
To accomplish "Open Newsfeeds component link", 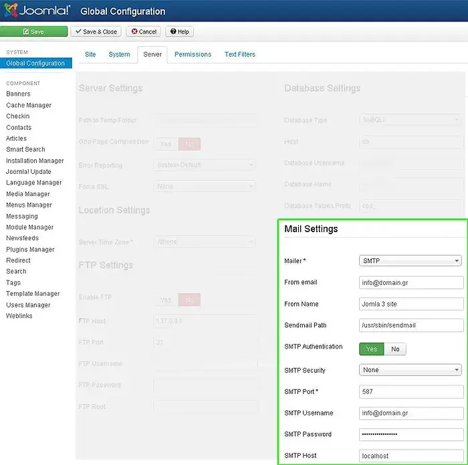I will pyautogui.click(x=22, y=238).
